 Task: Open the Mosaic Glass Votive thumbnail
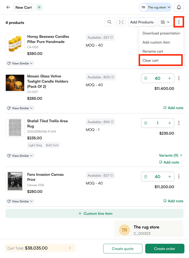coord(15,83)
